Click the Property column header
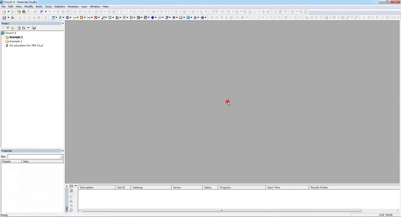This screenshot has height=217, width=401. (x=11, y=161)
